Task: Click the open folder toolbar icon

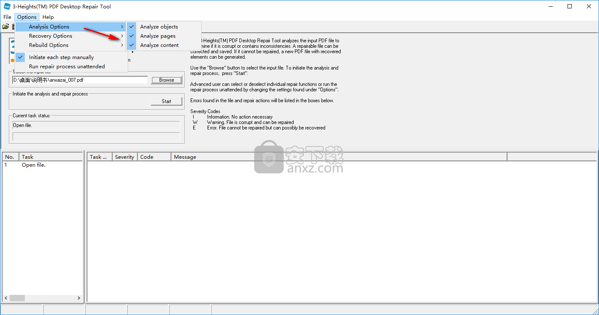Action: click(x=5, y=26)
